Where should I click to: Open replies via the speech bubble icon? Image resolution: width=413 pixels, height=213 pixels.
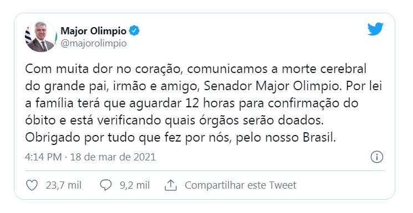tap(106, 185)
